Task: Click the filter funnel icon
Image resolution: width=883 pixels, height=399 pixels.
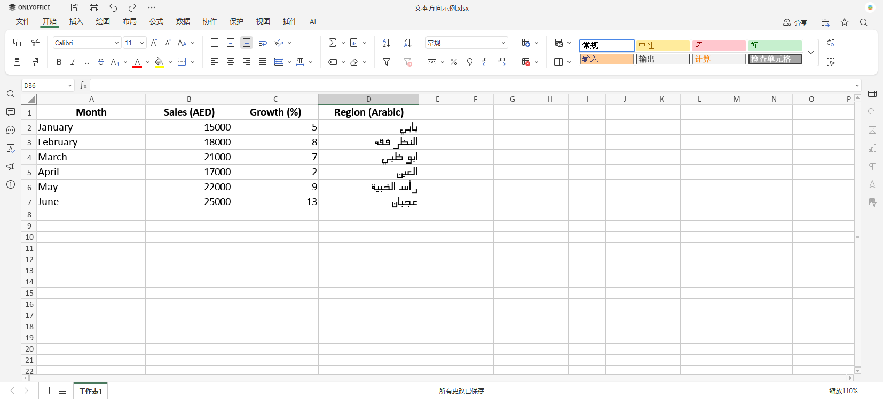Action: coord(387,62)
